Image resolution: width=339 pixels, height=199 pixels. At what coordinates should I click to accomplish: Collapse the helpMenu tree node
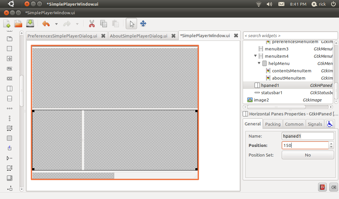259,63
